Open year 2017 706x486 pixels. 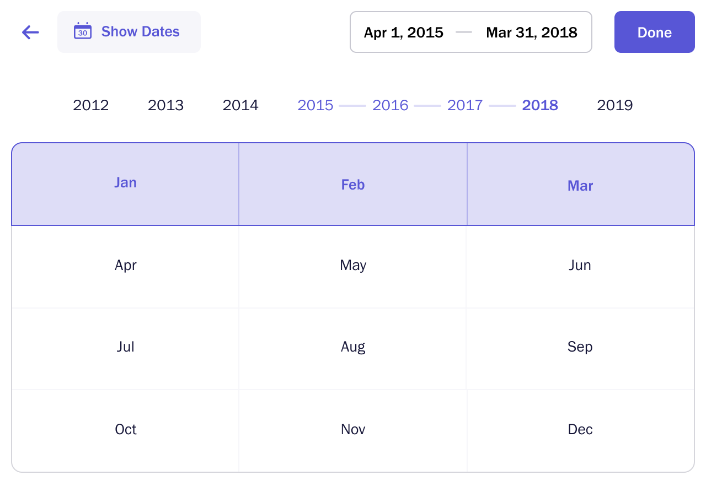point(465,105)
